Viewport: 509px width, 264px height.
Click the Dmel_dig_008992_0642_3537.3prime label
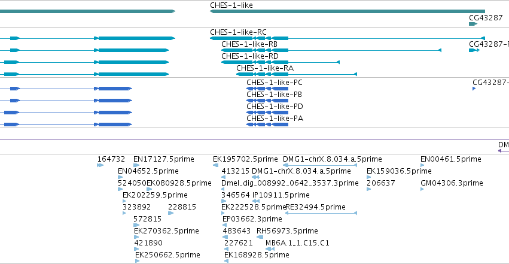(290, 183)
